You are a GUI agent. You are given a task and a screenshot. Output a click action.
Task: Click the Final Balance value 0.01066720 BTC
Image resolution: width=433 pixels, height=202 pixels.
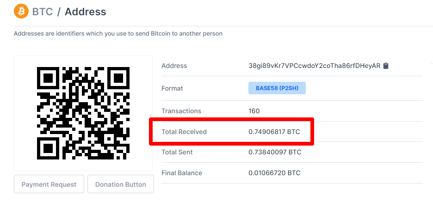pos(274,173)
